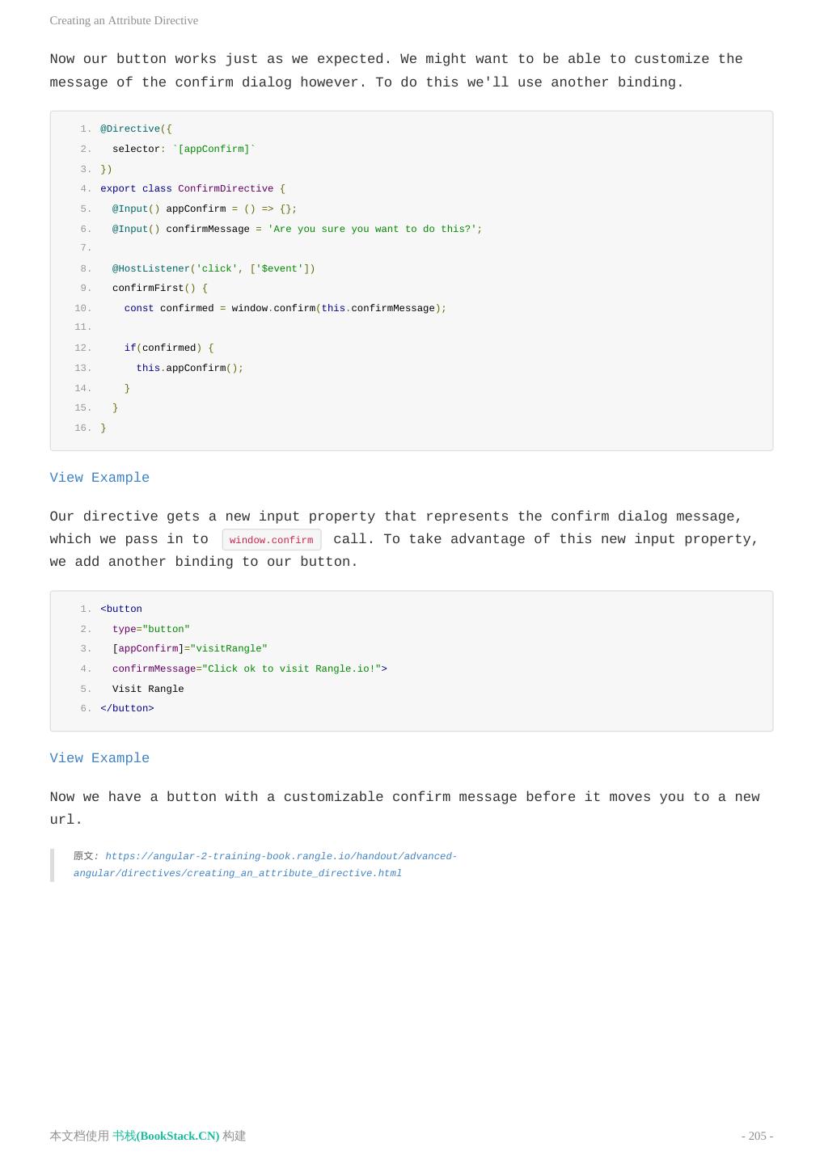The width and height of the screenshot is (824, 1164).
Task: Click the this.appConfirm() call line
Action: 189,369
